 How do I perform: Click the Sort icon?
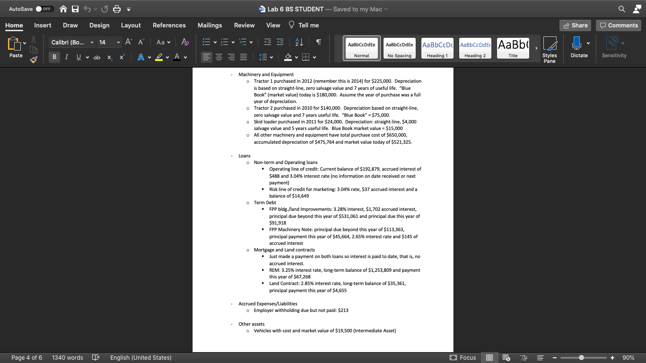tap(300, 42)
